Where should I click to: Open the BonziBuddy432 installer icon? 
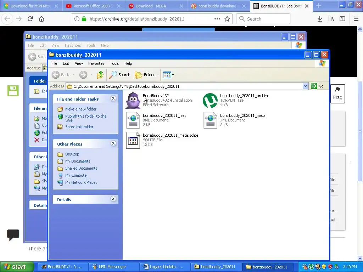(x=133, y=100)
